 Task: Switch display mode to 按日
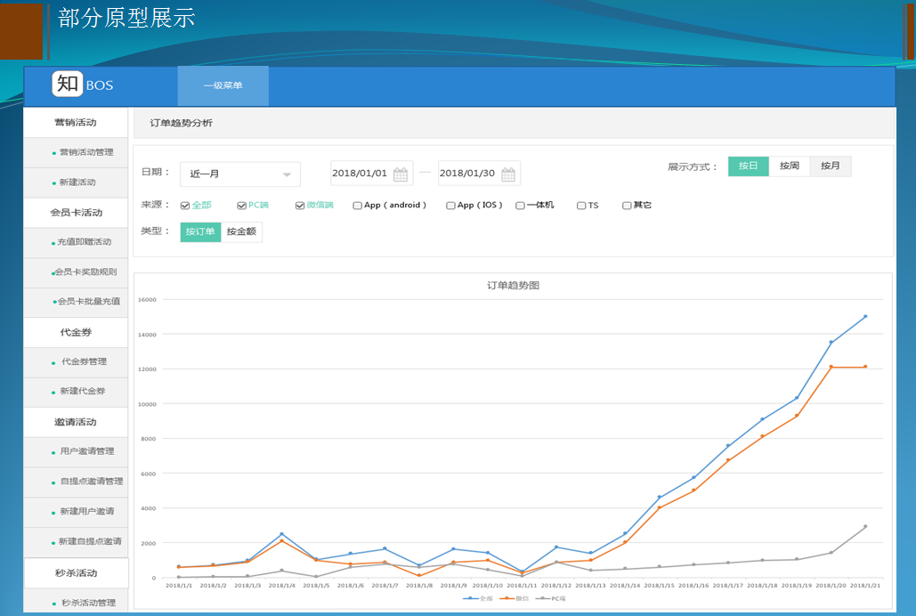click(x=749, y=166)
